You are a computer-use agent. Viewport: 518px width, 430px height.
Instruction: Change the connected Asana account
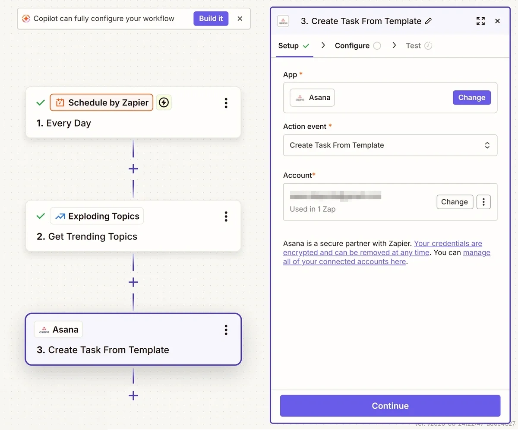click(455, 202)
